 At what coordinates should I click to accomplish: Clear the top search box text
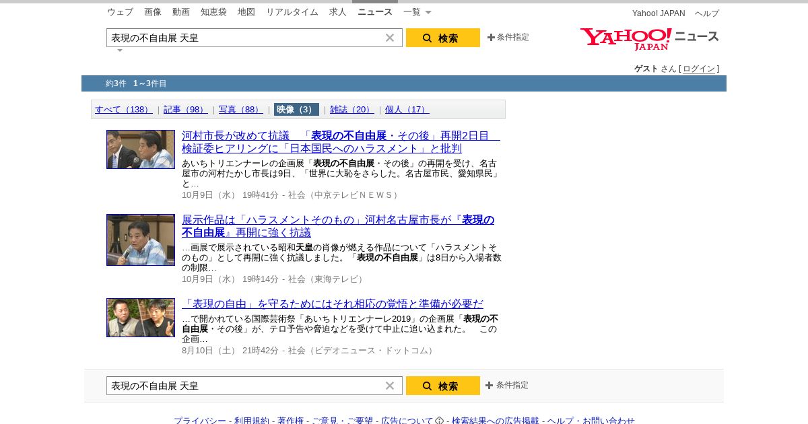click(x=390, y=38)
